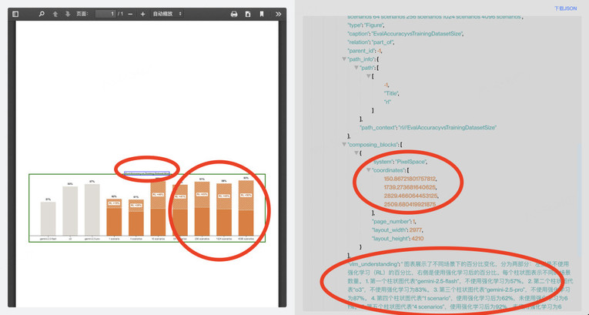Open the 自动缩放 zoom dropdown
589x315 pixels.
167,14
